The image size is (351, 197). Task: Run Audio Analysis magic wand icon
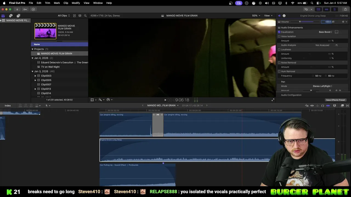(x=336, y=45)
